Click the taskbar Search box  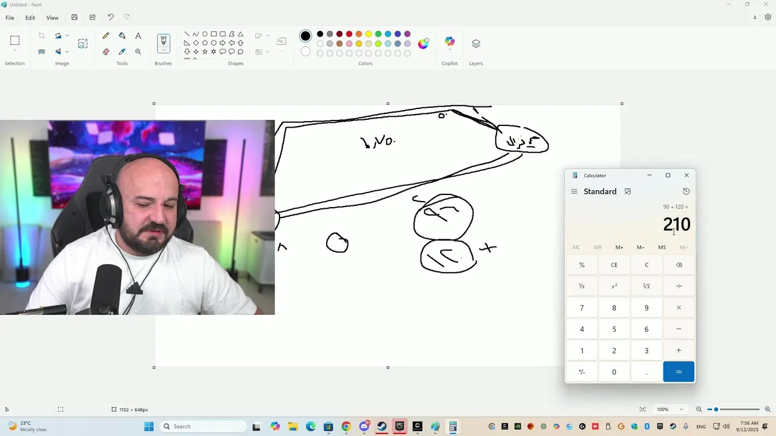pos(203,426)
